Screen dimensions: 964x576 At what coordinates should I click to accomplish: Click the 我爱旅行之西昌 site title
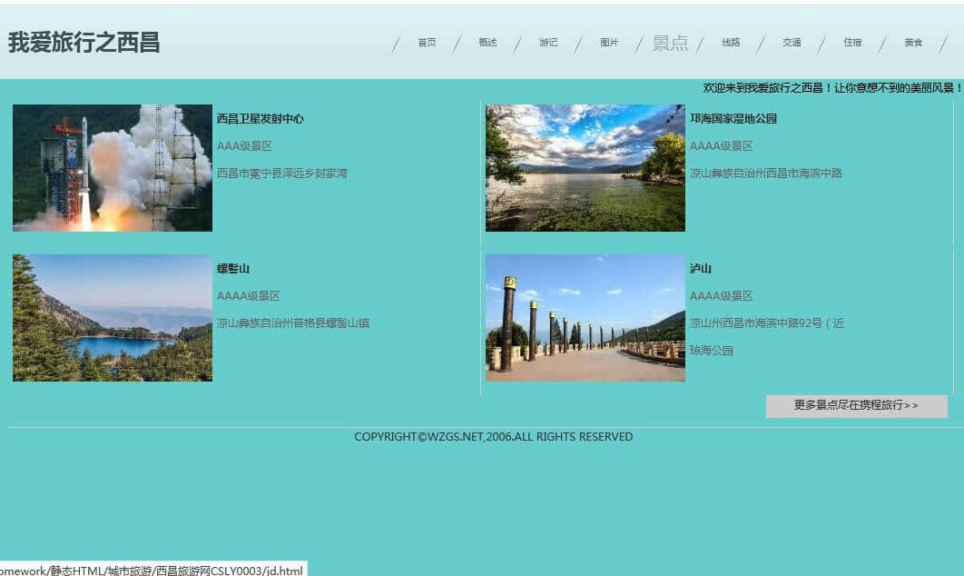click(x=84, y=43)
